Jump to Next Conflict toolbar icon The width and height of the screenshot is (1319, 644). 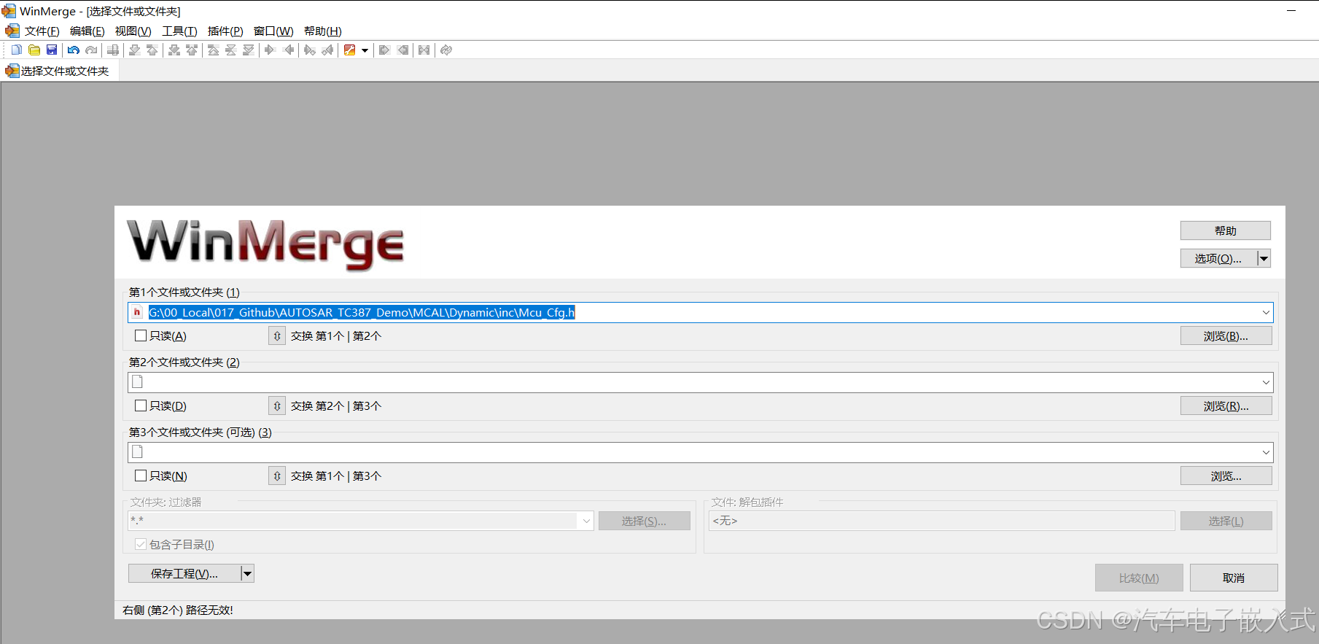174,50
